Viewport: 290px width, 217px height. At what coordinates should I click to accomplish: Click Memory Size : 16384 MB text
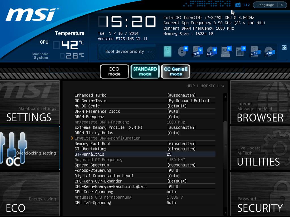tap(189, 34)
